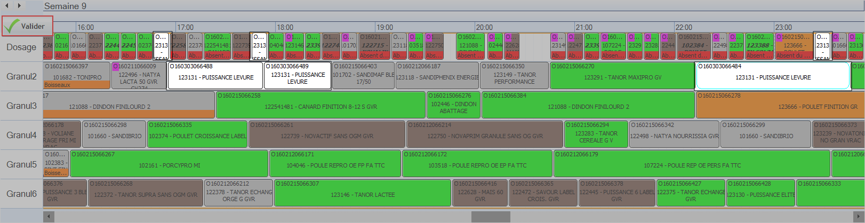Select the 101682 - TONIPRO block
The height and width of the screenshot is (223, 865).
[77, 76]
